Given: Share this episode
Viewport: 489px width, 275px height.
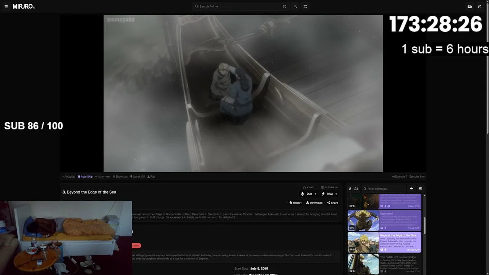Looking at the screenshot, I should click(332, 203).
